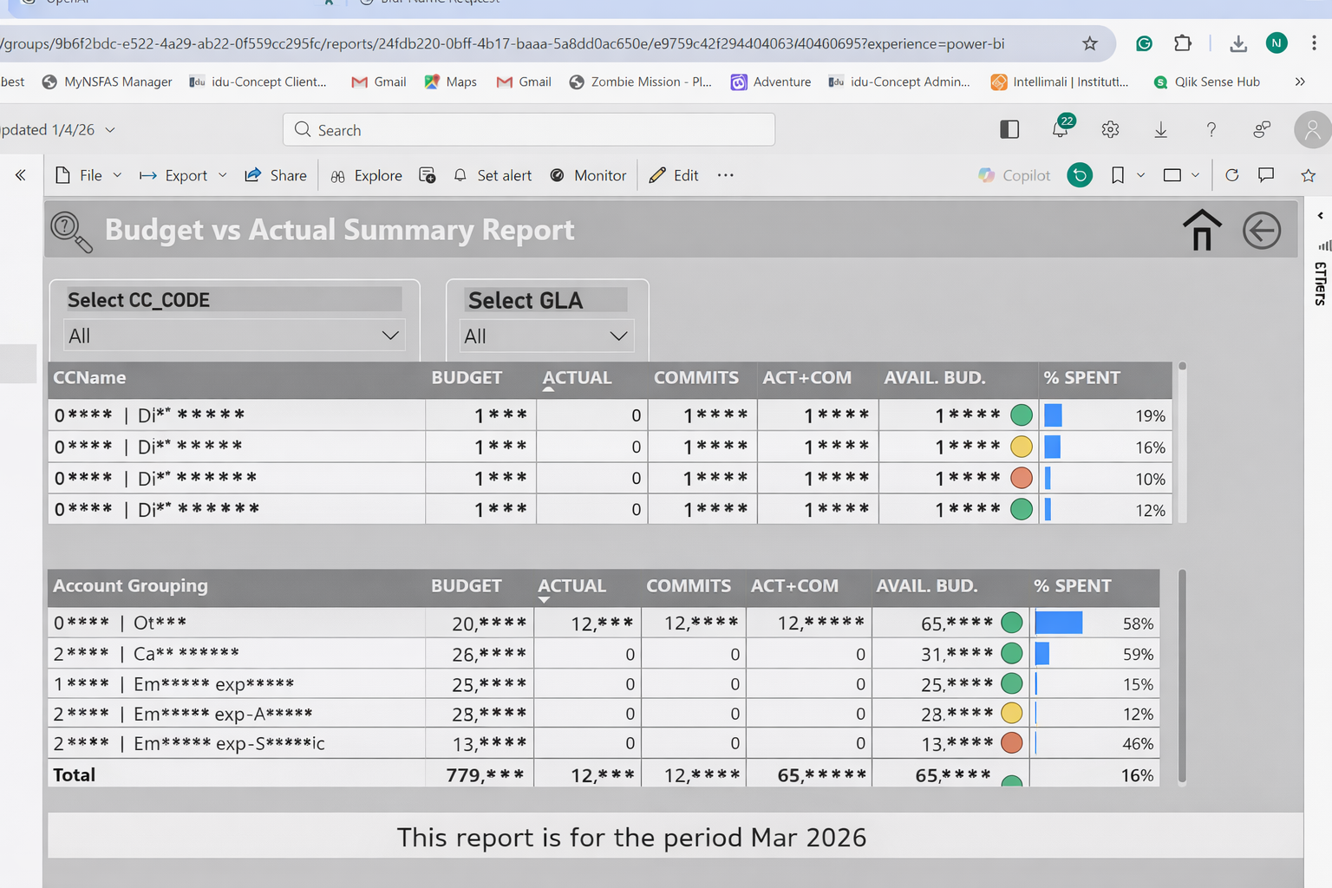Click the back arrow on the report header
Image resolution: width=1332 pixels, height=888 pixels.
(1262, 231)
